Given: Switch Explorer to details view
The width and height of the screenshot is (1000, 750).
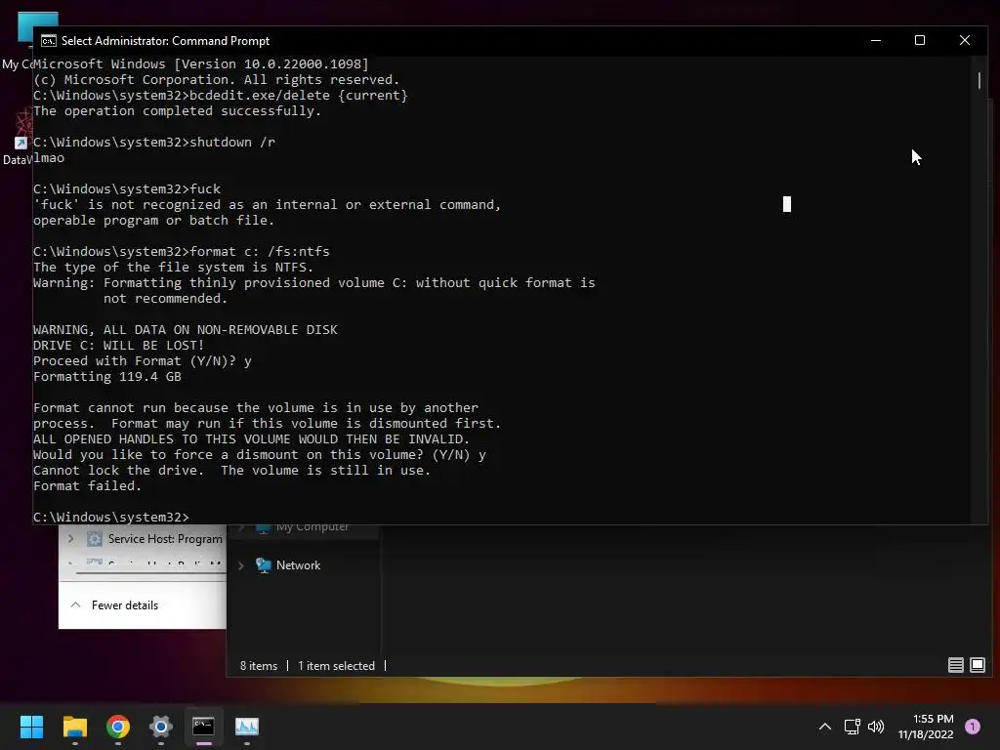Looking at the screenshot, I should [955, 665].
